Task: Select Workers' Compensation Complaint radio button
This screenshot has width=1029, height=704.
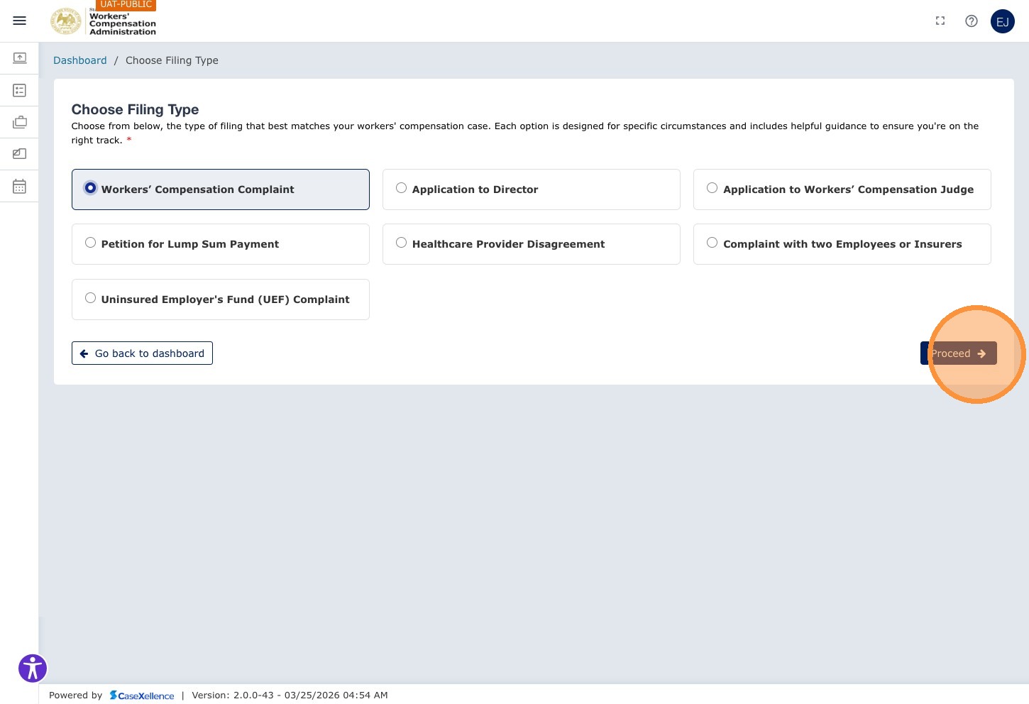Action: [x=90, y=188]
